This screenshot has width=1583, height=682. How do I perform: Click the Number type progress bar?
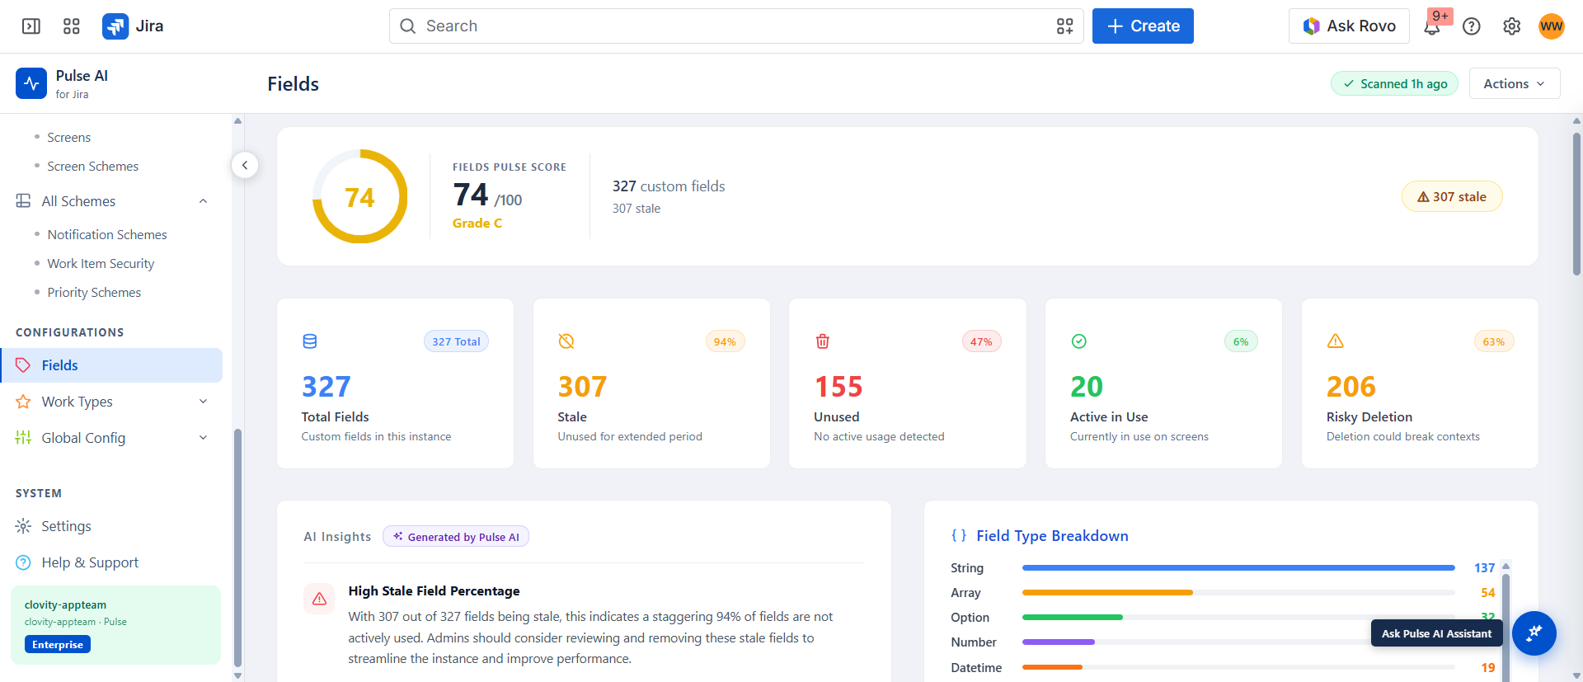click(1238, 642)
